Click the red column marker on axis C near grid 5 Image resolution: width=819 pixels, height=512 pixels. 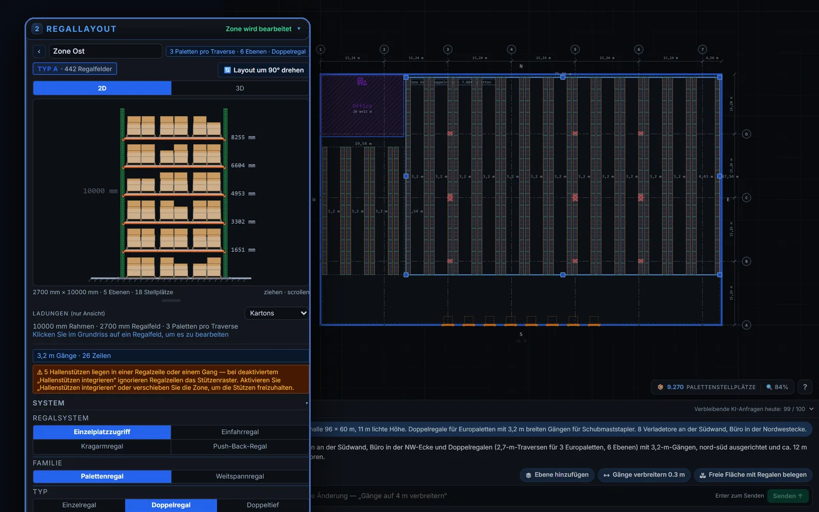click(x=575, y=197)
